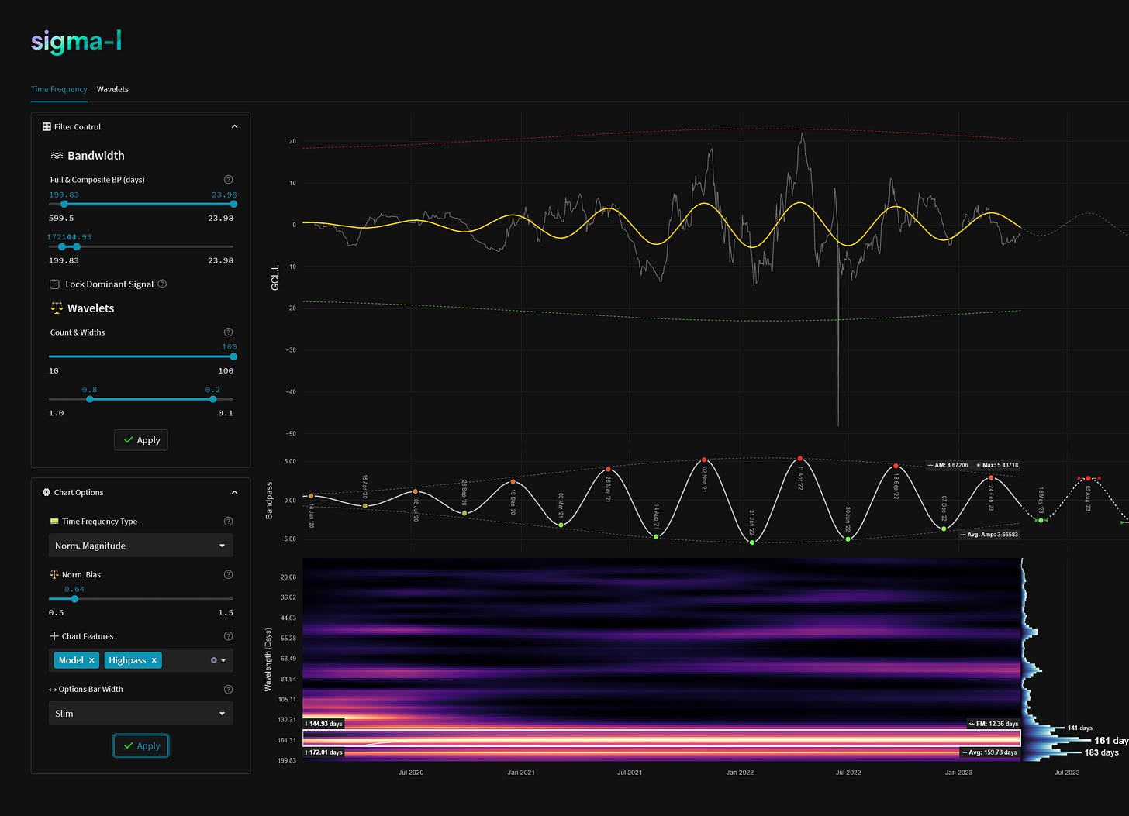
Task: Click the Norm. Bias slider handle at 0.64
Action: point(74,598)
